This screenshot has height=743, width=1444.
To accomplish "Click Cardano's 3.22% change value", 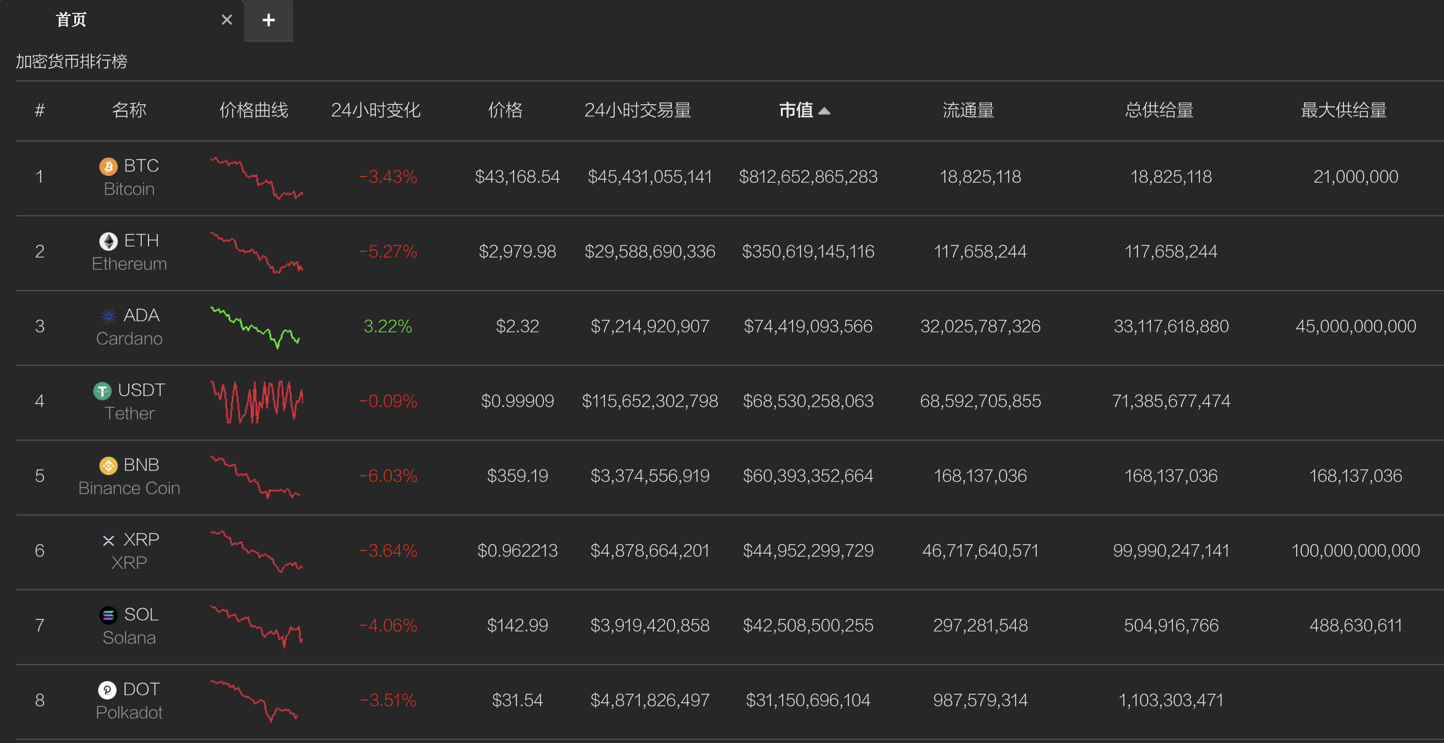I will click(388, 327).
